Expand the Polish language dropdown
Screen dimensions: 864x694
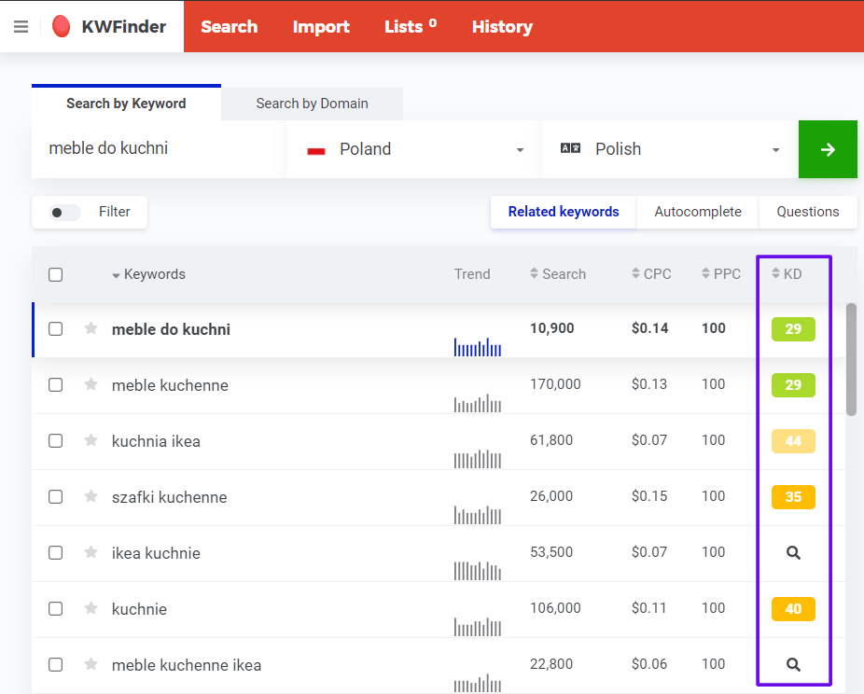click(x=670, y=149)
